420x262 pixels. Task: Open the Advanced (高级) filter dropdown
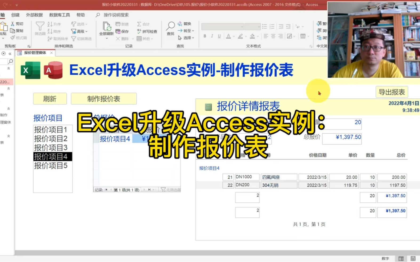pos(79,31)
